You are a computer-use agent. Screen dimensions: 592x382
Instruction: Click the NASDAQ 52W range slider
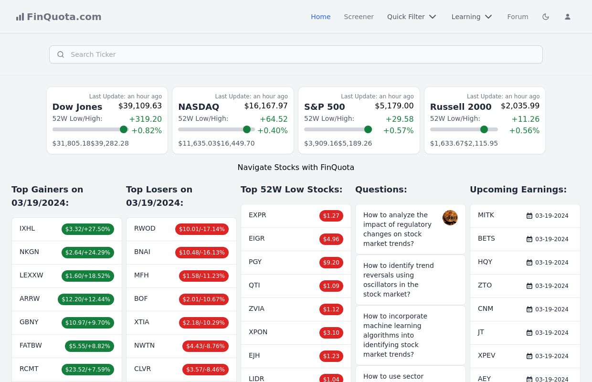coord(216,129)
